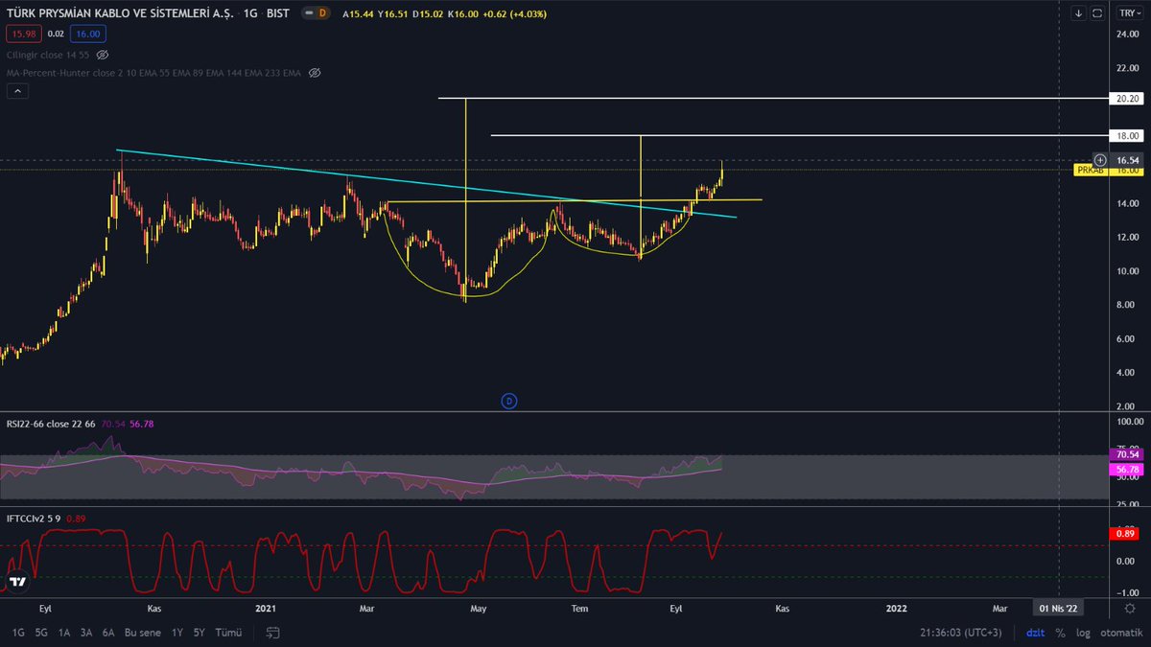Select the 6A time range
The height and width of the screenshot is (647, 1151).
point(108,633)
